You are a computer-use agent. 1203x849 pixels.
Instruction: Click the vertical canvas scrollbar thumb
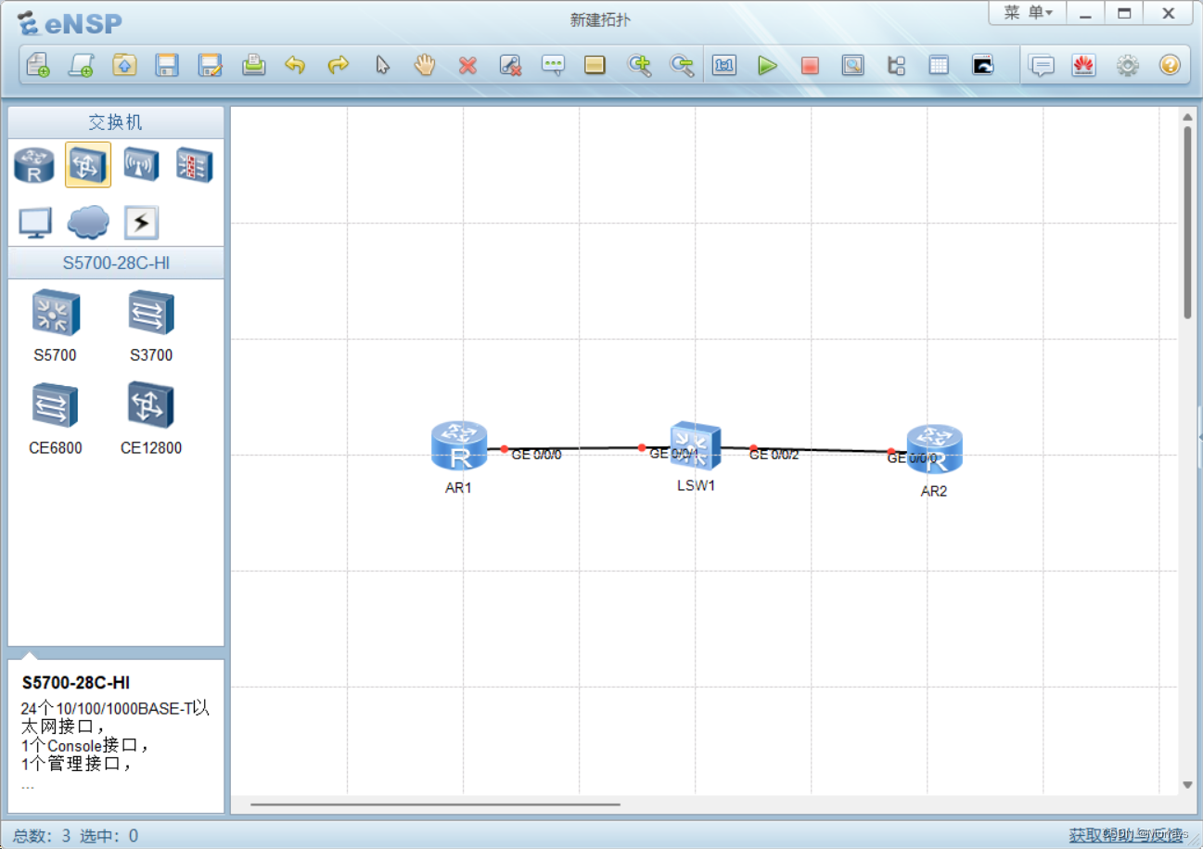click(1187, 223)
